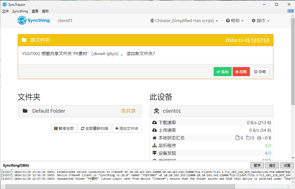
Task: Click the disk size icon showing ~0 B
Action: pyautogui.click(x=259, y=138)
